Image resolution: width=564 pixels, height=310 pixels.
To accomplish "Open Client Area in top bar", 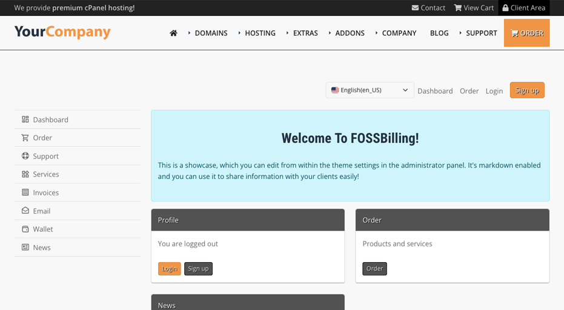I will coord(523,8).
